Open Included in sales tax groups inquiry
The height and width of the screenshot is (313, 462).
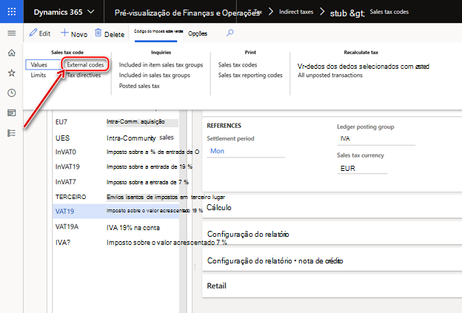[x=155, y=75]
